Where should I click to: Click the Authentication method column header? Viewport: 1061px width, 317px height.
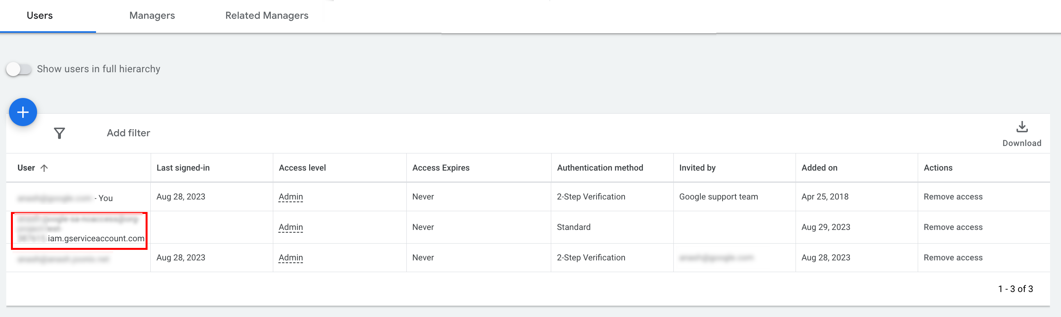tap(600, 168)
